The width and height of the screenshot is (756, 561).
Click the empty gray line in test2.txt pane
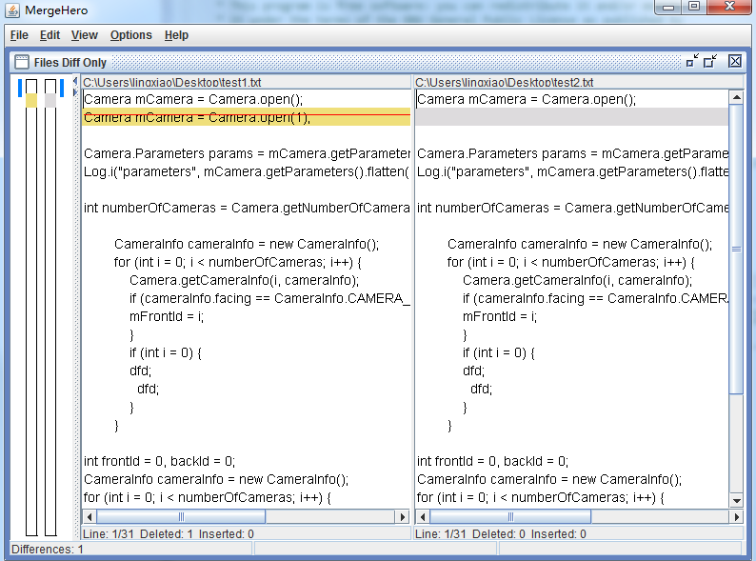[571, 117]
